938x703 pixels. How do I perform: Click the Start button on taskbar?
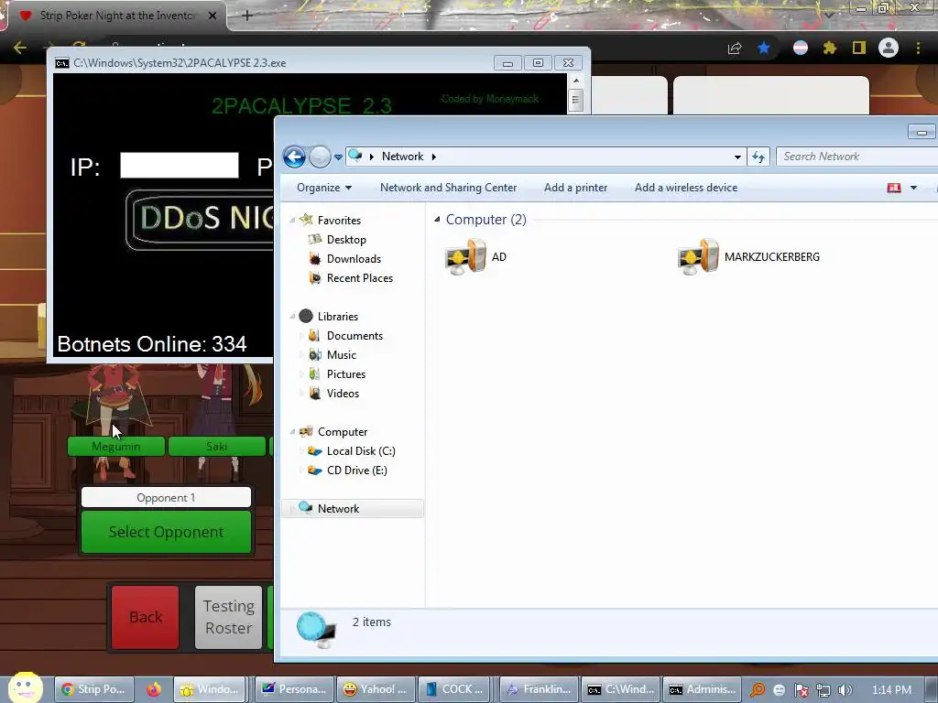coord(25,687)
